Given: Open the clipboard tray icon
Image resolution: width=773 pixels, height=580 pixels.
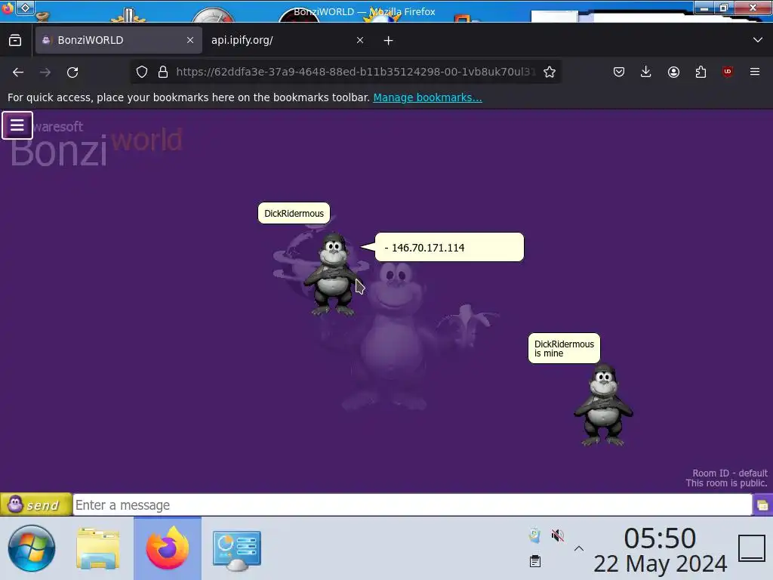Looking at the screenshot, I should pos(535,561).
